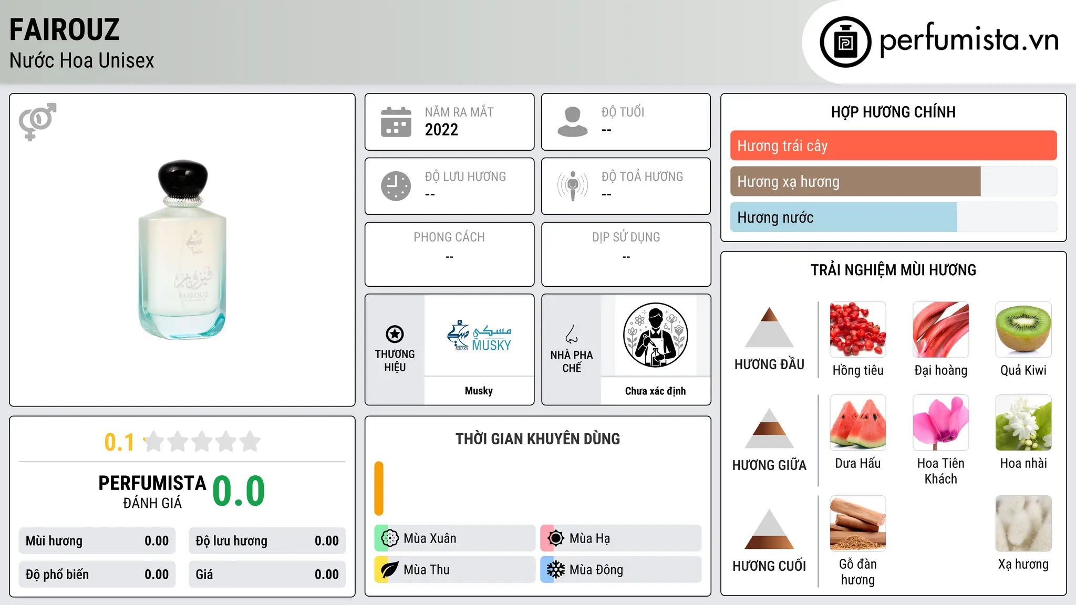Select the Dưa Hấu note image
Screen dimensions: 1076x605
[858, 423]
